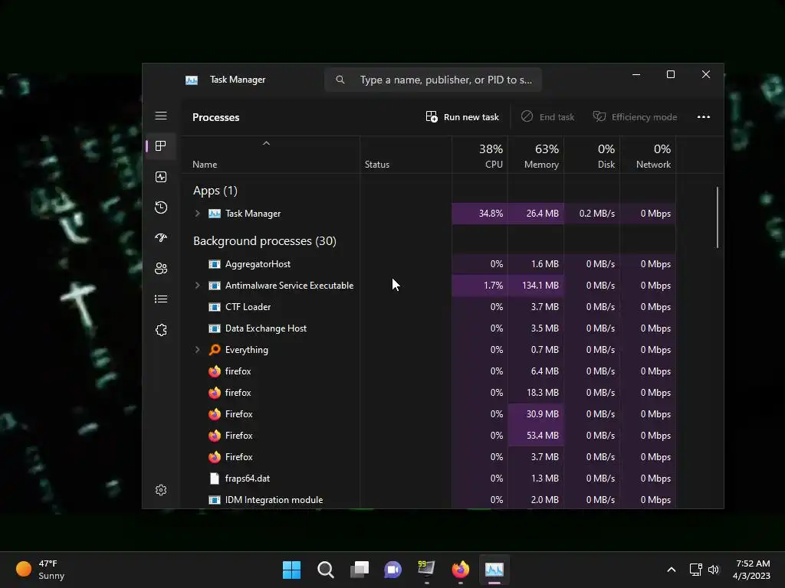Click the Apps (1) group heading

pyautogui.click(x=215, y=191)
